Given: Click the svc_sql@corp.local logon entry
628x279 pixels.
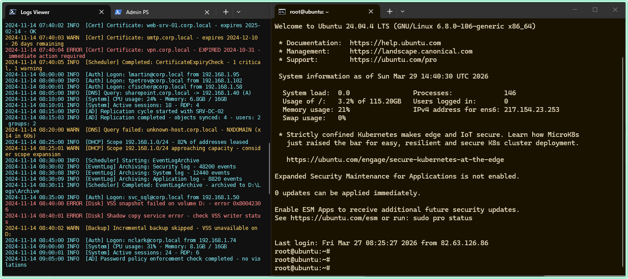Looking at the screenshot, I should point(122,197).
